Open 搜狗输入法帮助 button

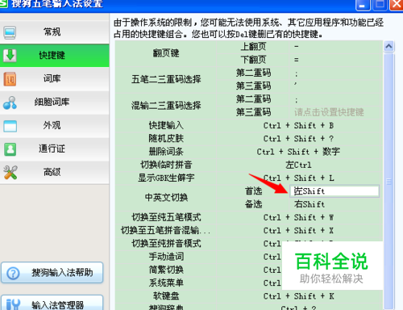[52, 273]
